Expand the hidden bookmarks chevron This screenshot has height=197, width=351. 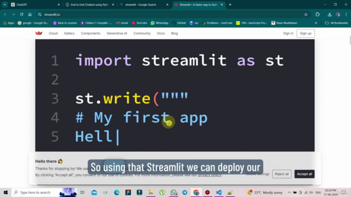(x=316, y=23)
